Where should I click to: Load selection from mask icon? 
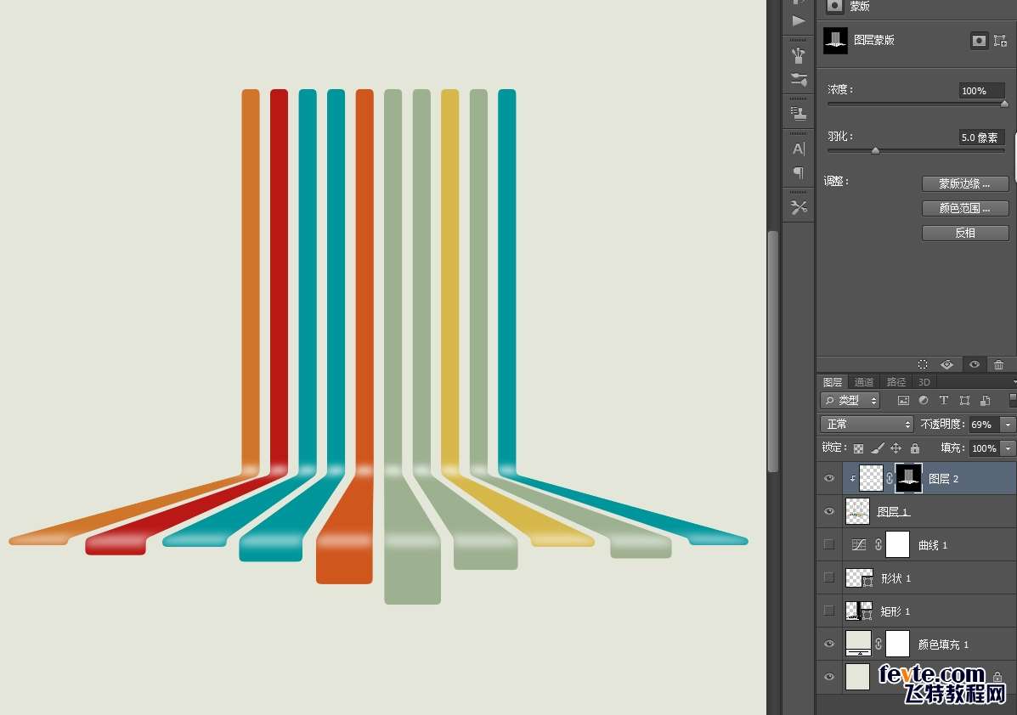click(923, 364)
